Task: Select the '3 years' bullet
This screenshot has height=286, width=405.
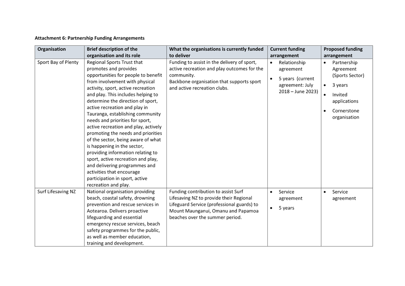Action: (340, 85)
